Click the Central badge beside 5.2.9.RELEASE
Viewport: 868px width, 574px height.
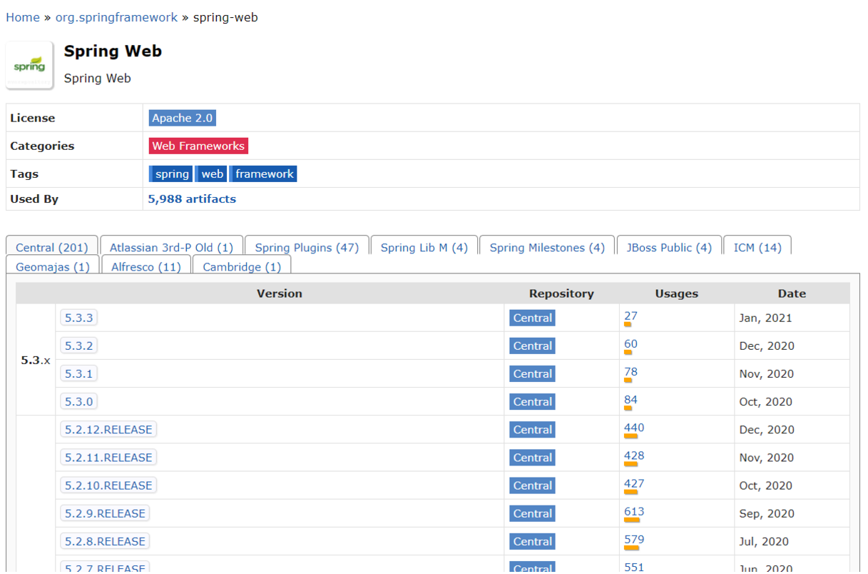tap(532, 513)
